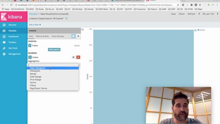Choose Range aggregation

[x=53, y=74]
